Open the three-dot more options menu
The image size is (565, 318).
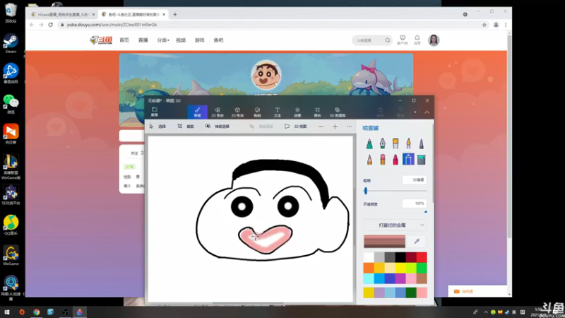tap(349, 126)
